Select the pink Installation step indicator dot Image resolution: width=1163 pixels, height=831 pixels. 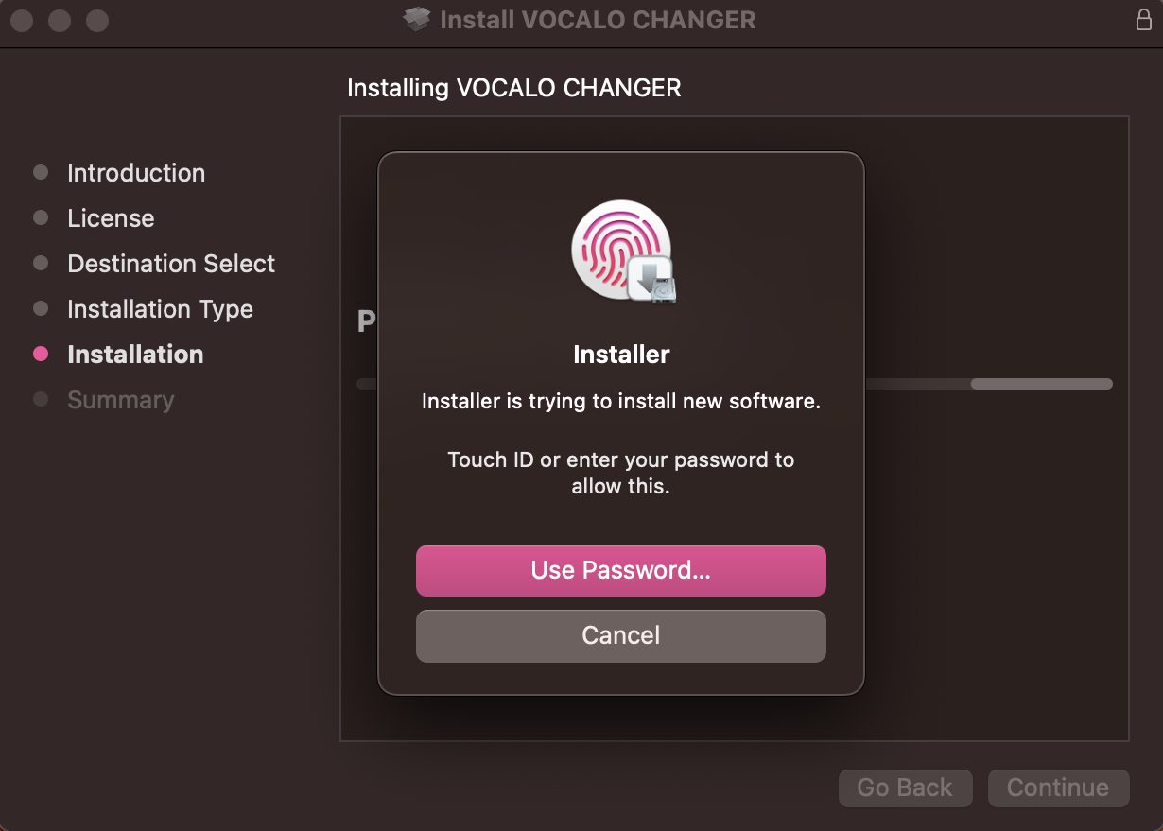[x=42, y=354]
